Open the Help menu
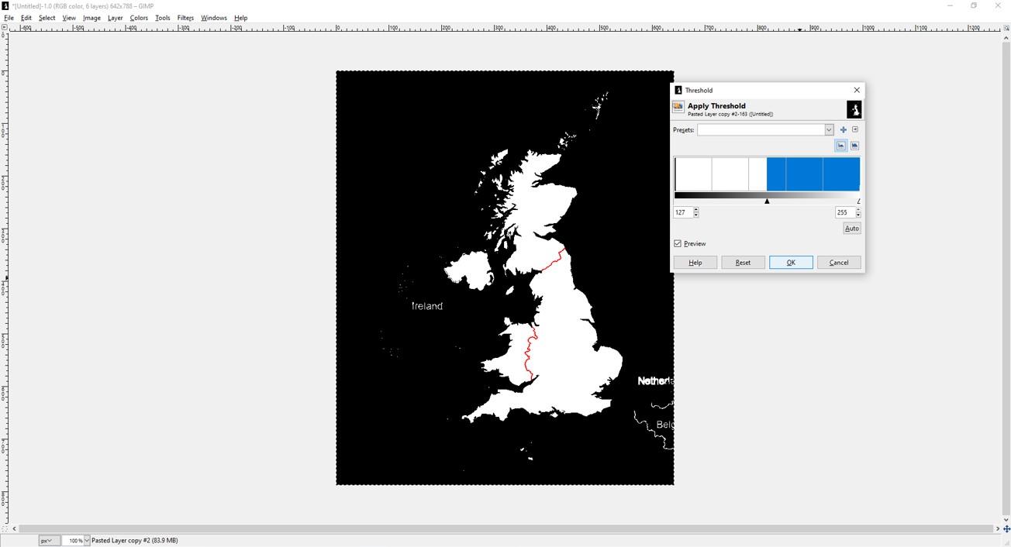Image resolution: width=1011 pixels, height=547 pixels. (241, 18)
